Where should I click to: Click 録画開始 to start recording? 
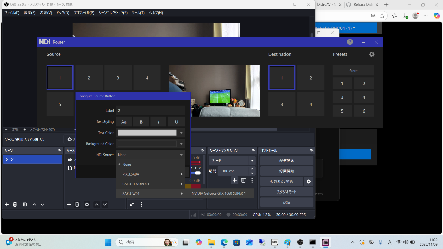287,171
